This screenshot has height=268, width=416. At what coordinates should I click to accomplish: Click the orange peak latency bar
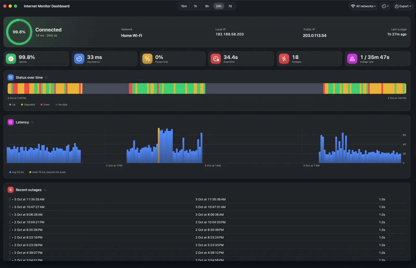tap(159, 145)
